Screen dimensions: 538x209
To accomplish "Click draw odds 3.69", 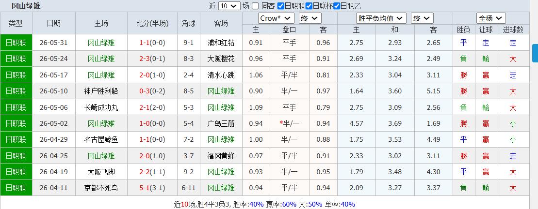I will coord(395,123).
